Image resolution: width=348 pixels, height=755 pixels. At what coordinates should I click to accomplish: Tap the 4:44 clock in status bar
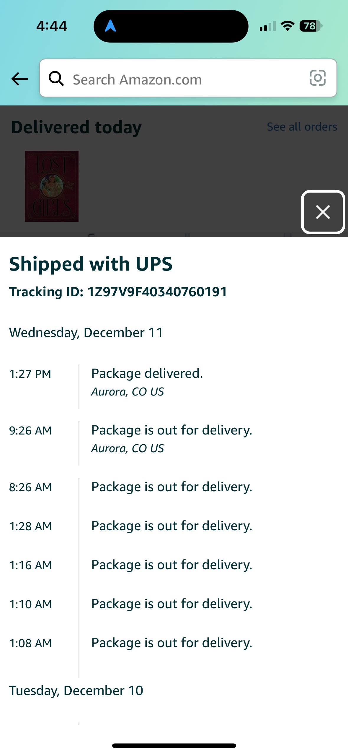pos(52,26)
